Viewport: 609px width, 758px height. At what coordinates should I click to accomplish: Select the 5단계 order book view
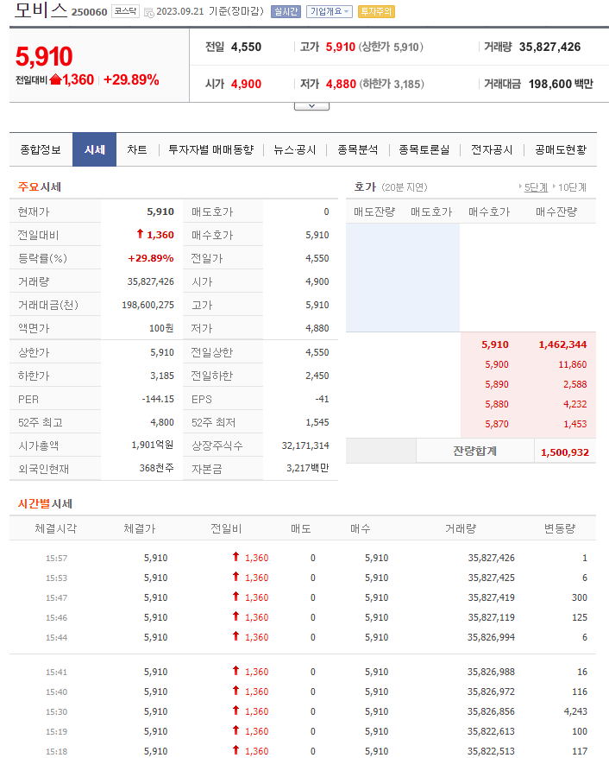[x=536, y=187]
